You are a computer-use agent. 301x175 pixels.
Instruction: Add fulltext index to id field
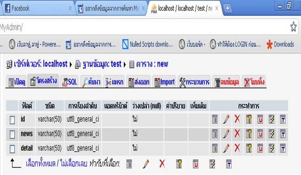283,119
